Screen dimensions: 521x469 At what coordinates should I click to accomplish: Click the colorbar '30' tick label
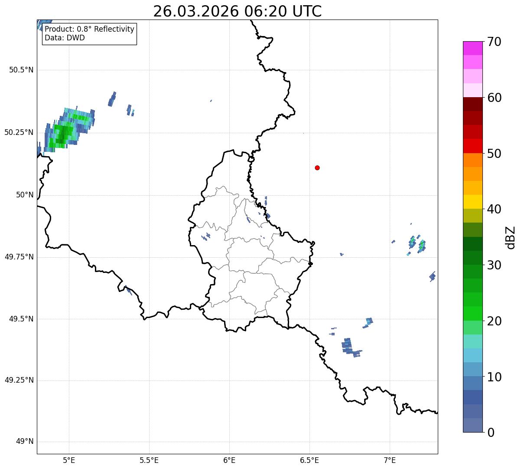point(494,265)
